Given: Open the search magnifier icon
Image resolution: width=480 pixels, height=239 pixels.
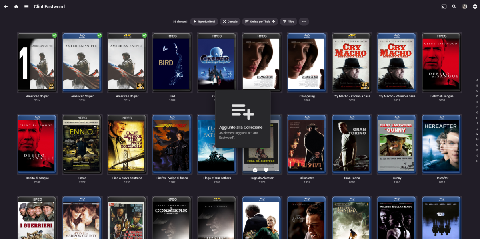Looking at the screenshot, I should (454, 7).
